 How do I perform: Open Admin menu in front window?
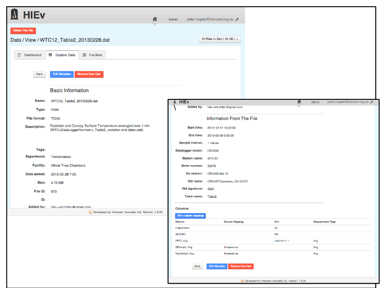coord(315,102)
